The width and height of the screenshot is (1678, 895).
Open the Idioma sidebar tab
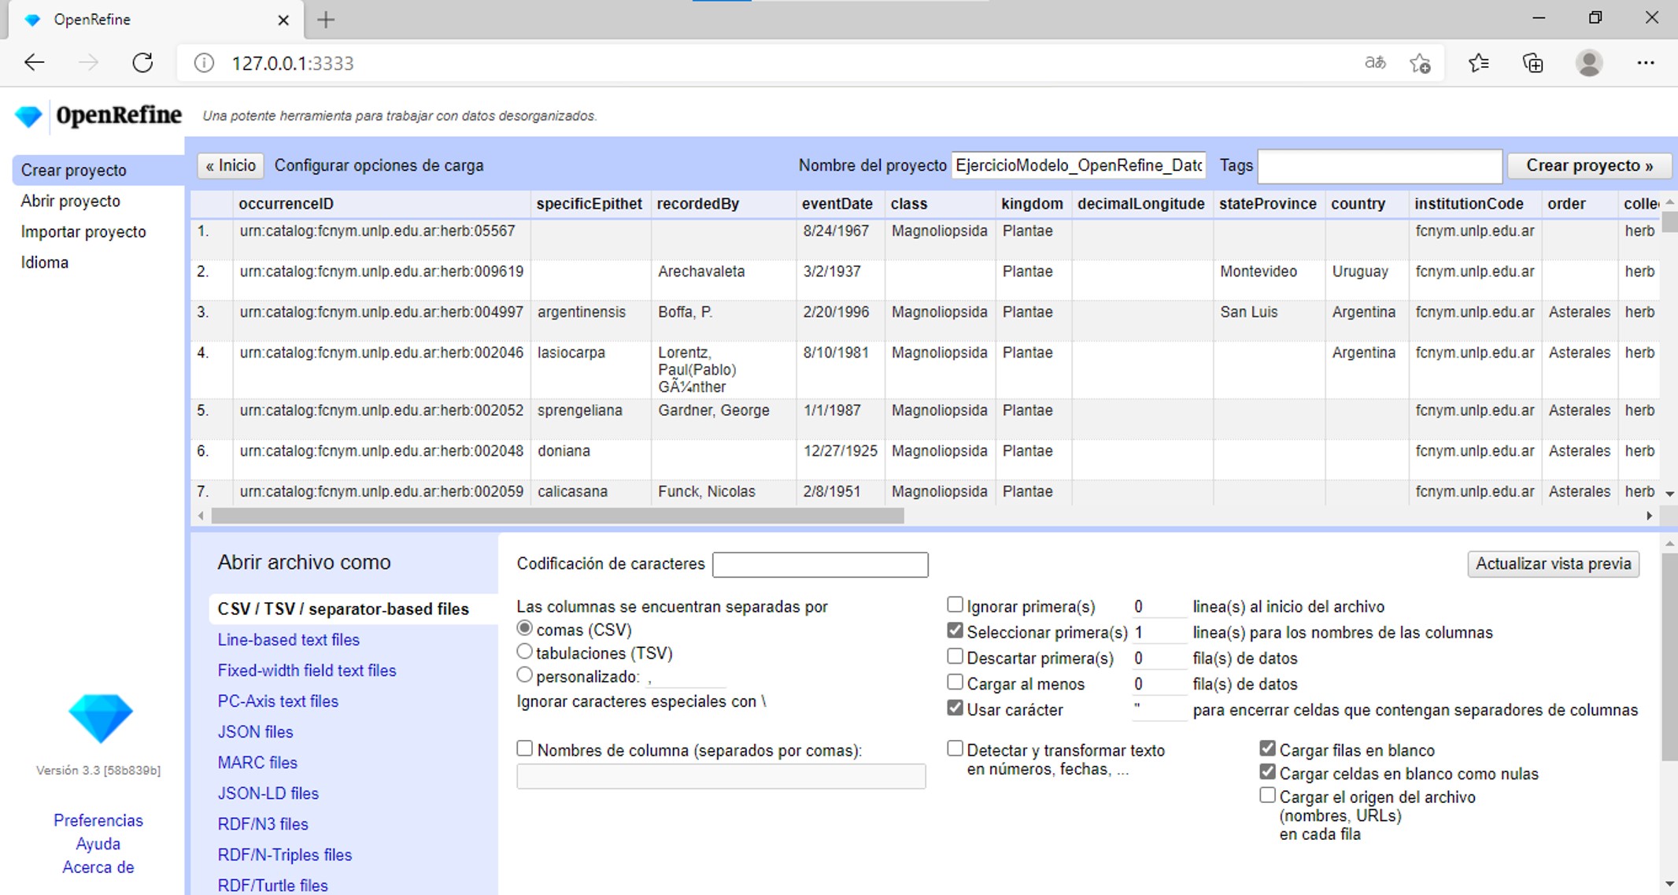45,262
